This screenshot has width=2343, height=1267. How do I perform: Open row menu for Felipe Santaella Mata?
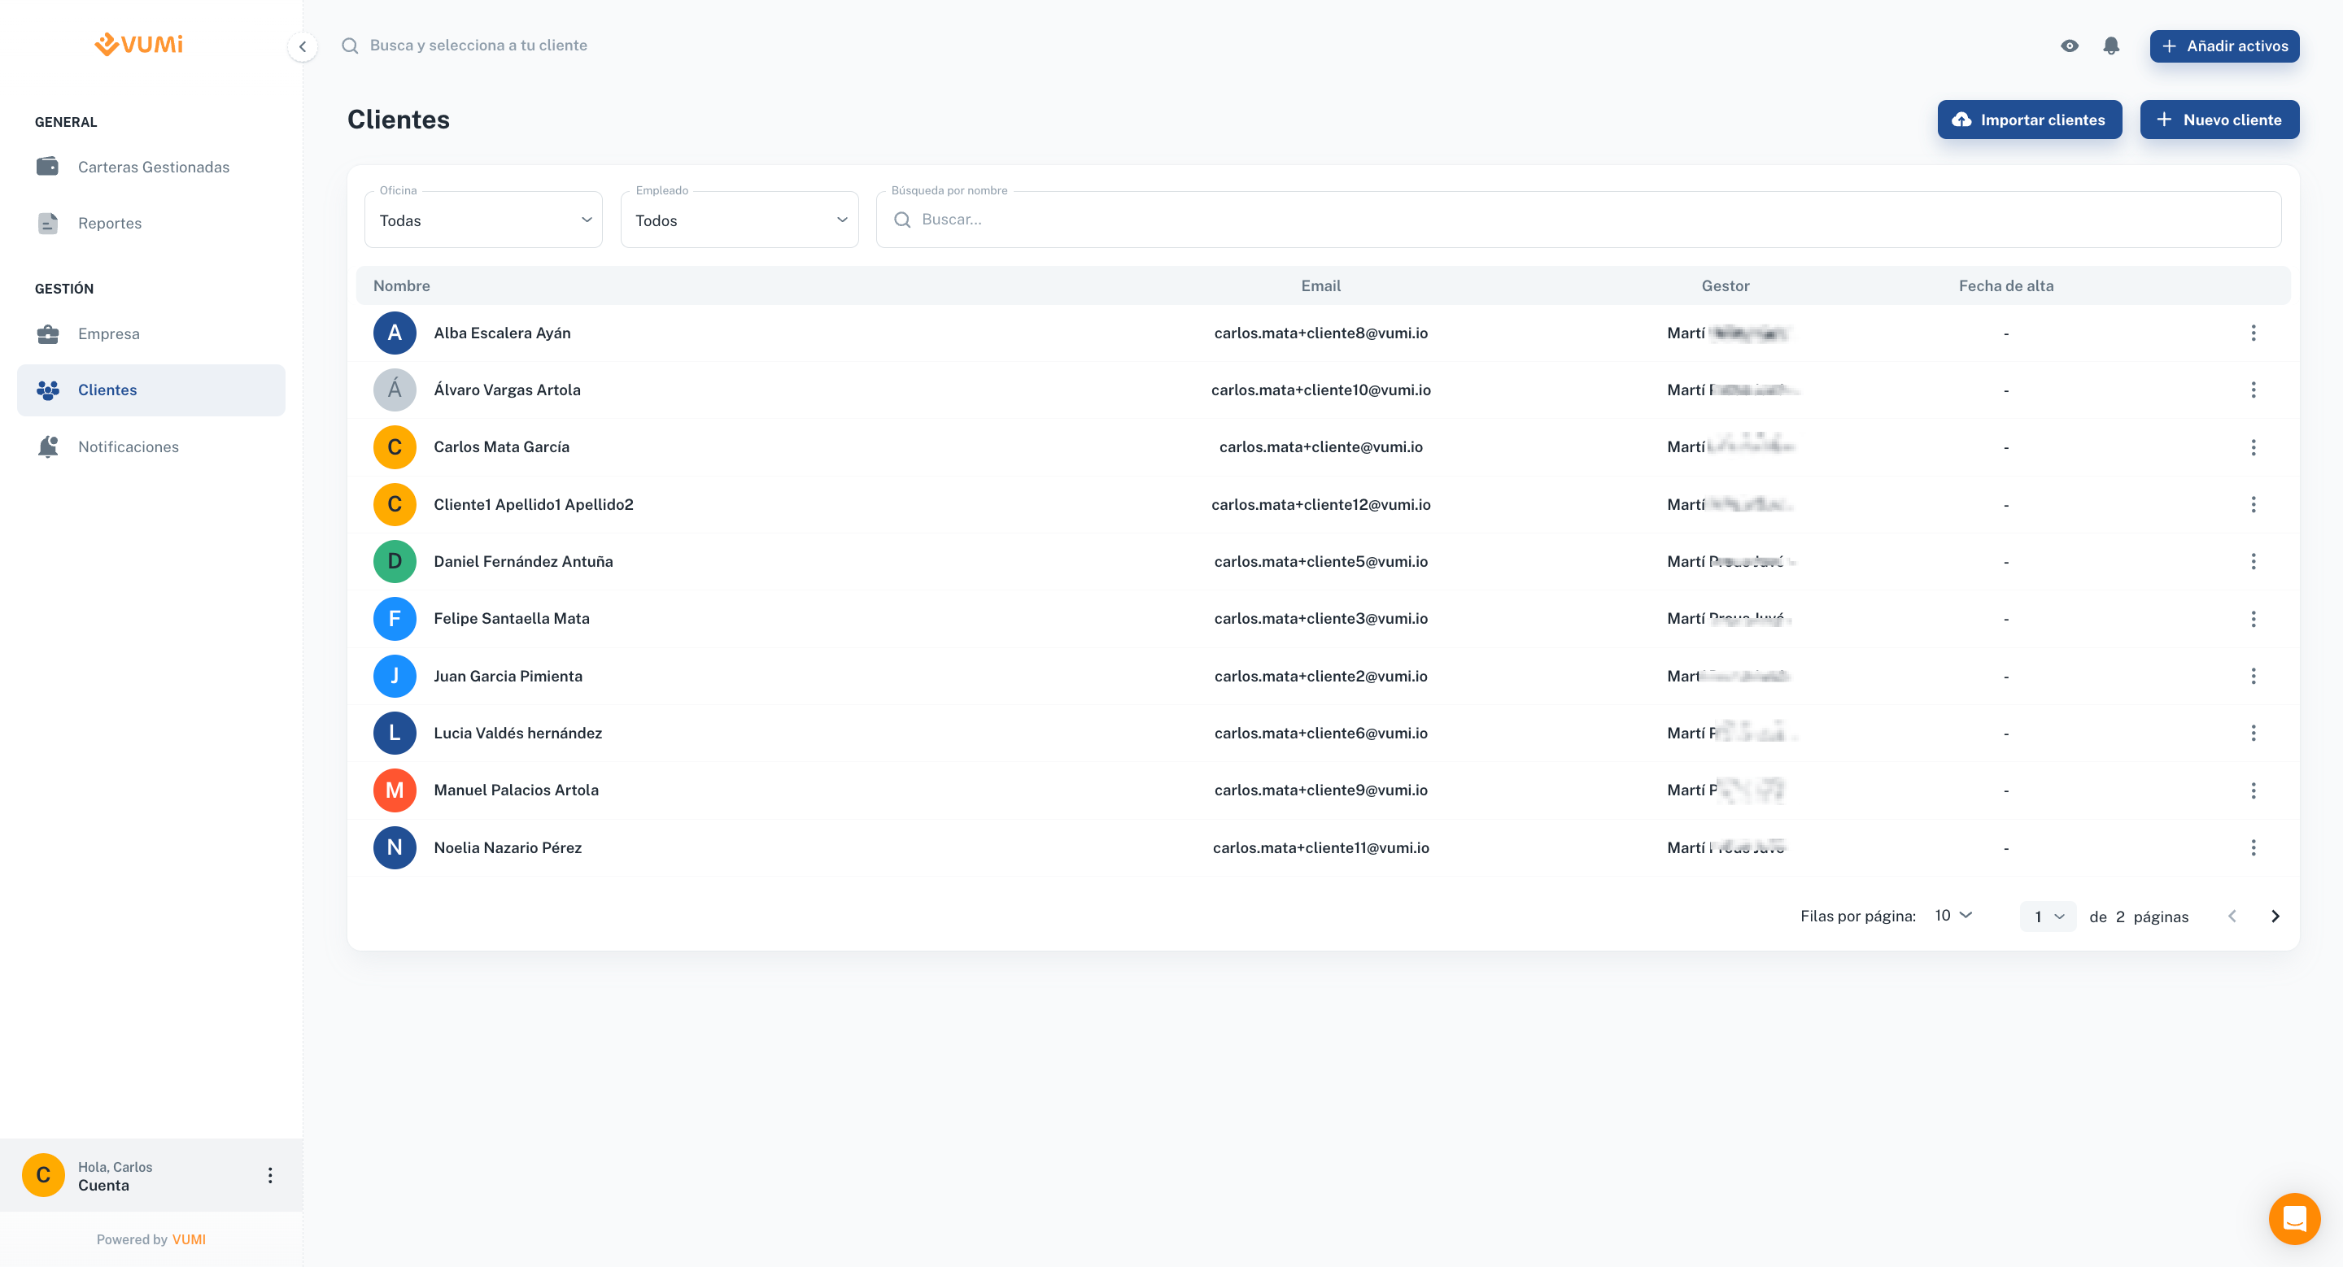[2253, 619]
